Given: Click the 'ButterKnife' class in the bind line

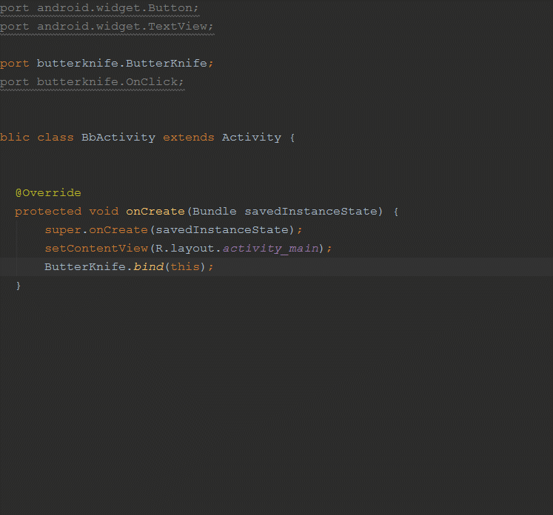Looking at the screenshot, I should [85, 266].
